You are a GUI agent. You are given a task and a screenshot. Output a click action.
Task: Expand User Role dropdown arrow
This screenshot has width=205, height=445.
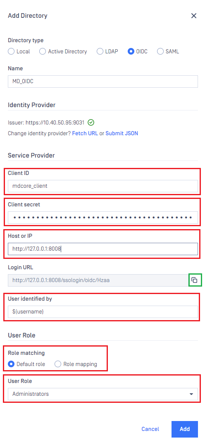(191, 394)
